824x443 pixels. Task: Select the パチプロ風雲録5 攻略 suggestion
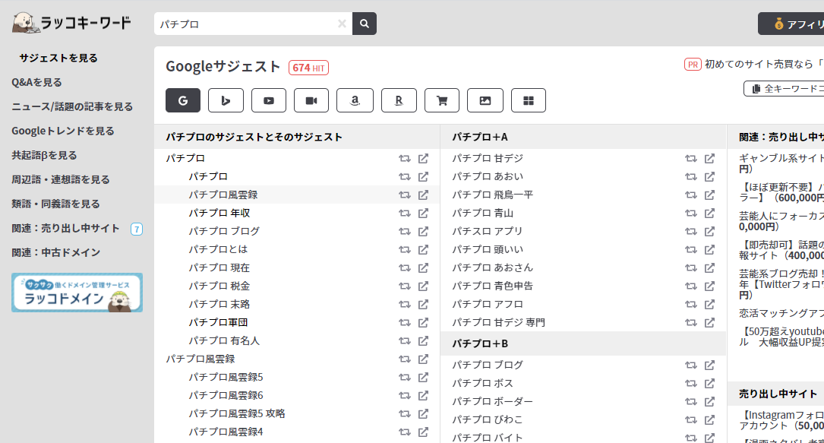[x=236, y=413]
